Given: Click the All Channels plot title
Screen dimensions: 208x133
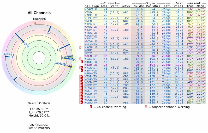Looking at the screenshot, I should coord(39,13).
